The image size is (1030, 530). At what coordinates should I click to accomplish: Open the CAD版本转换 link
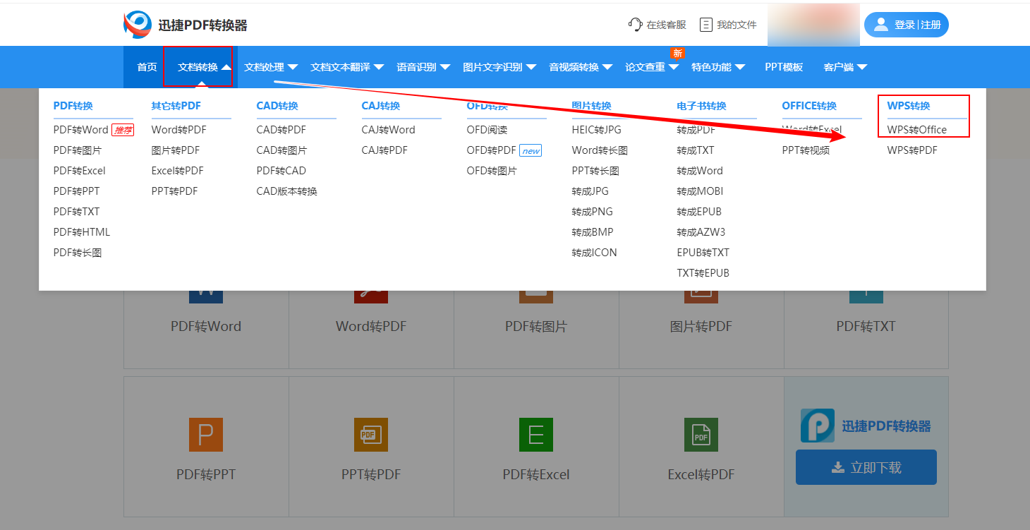click(x=286, y=191)
